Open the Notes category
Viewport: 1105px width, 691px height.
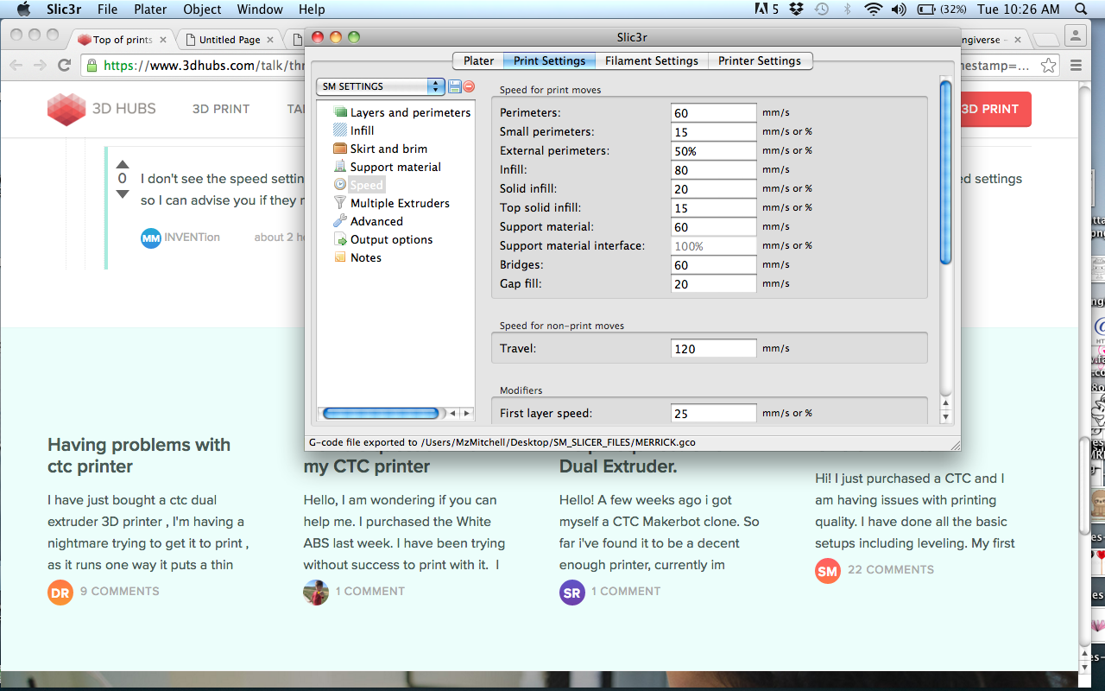click(x=365, y=257)
